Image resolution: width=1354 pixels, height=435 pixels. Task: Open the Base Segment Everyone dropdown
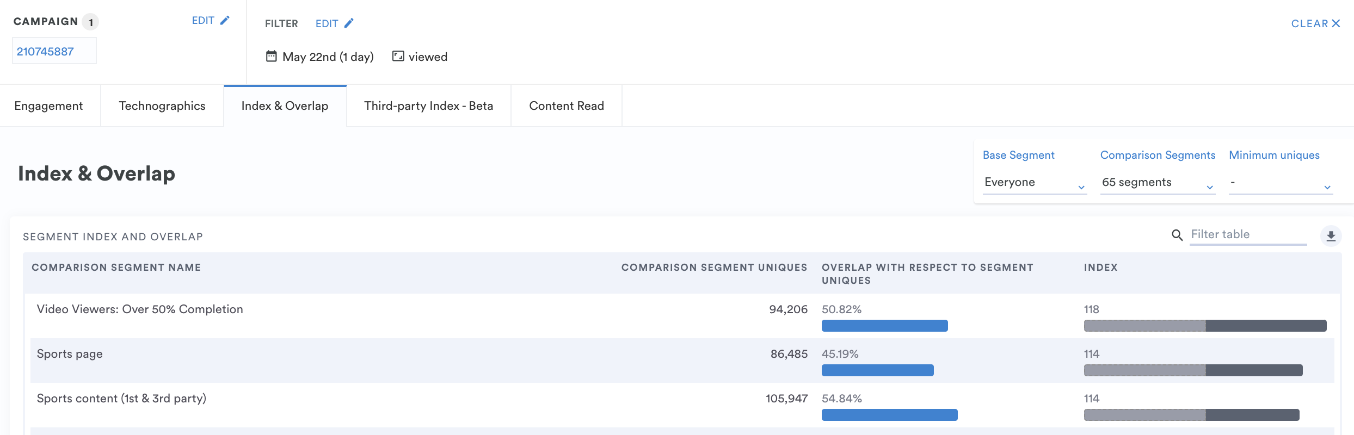coord(1035,183)
